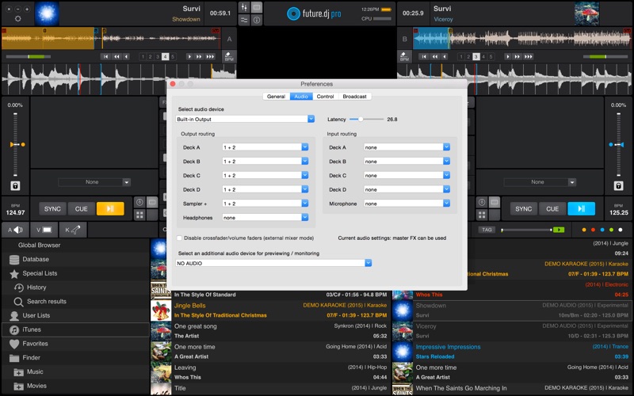Adjust the Latency slider

click(361, 119)
